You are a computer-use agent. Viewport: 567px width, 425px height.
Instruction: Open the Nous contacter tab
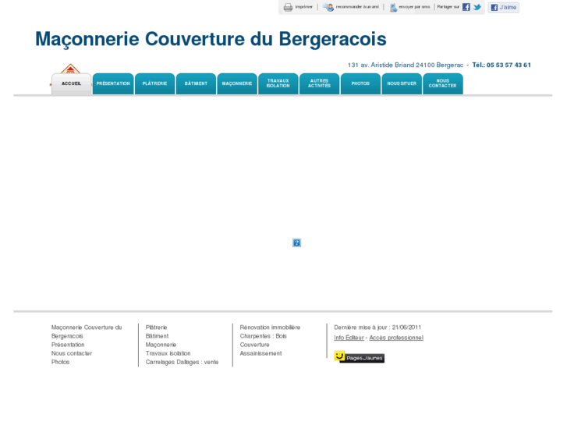(x=443, y=84)
